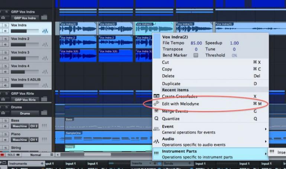The width and height of the screenshot is (286, 169).
Task: Choose Delete from the context menu
Action: click(x=211, y=76)
